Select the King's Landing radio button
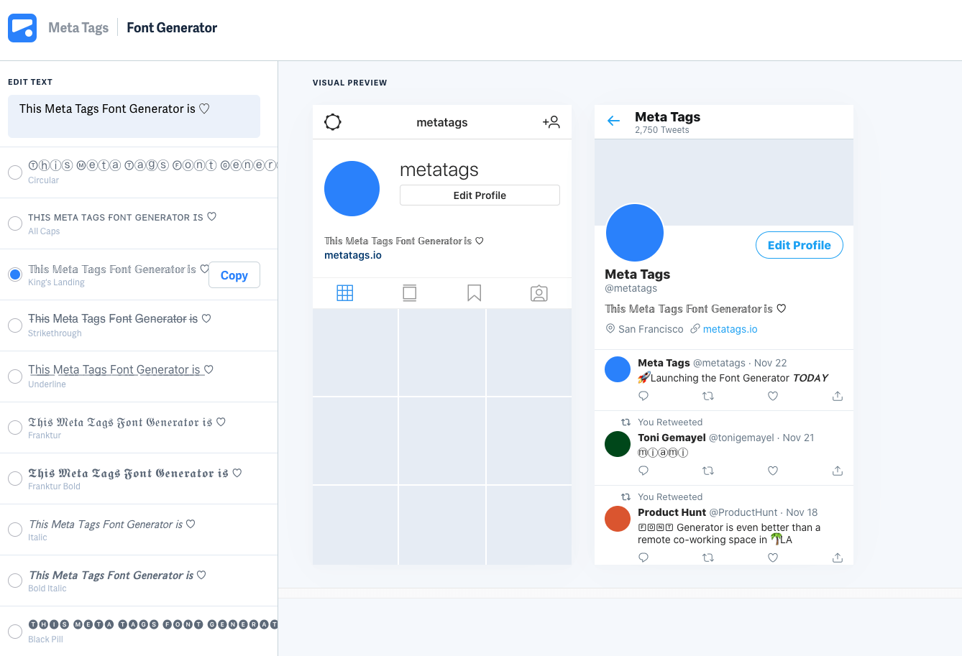Screen dimensions: 962x656 click(15, 274)
